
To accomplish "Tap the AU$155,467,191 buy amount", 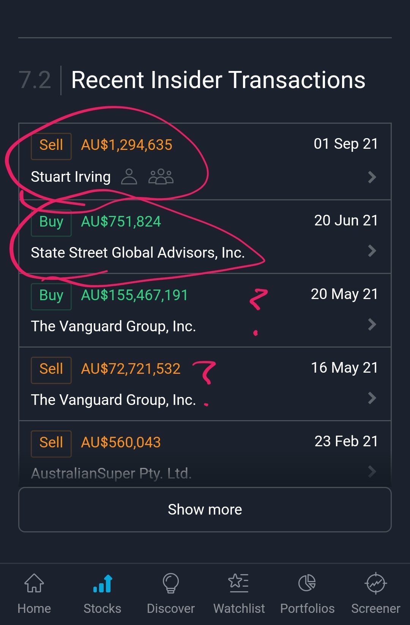I will click(x=134, y=295).
